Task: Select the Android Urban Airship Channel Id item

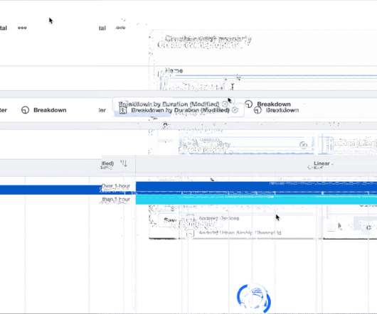Action: click(x=240, y=232)
